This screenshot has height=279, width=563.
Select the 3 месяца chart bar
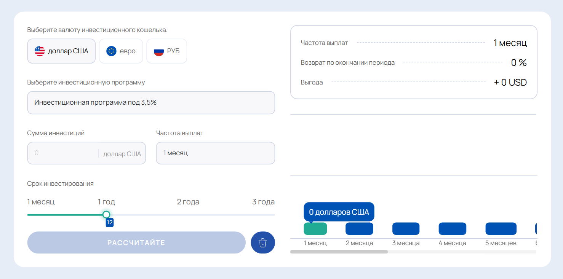tap(406, 229)
